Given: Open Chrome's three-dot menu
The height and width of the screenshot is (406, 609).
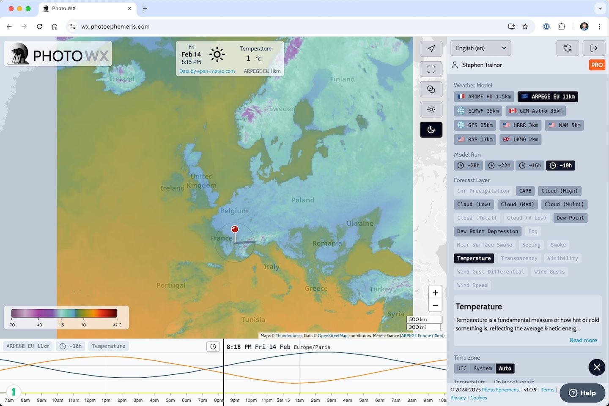Looking at the screenshot, I should [x=599, y=26].
